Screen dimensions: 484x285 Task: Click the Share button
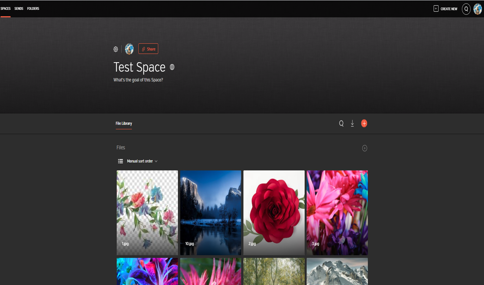coord(148,49)
